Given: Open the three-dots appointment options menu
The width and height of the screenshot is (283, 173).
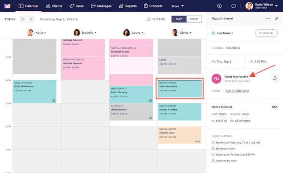Looking at the screenshot, I should 268,19.
